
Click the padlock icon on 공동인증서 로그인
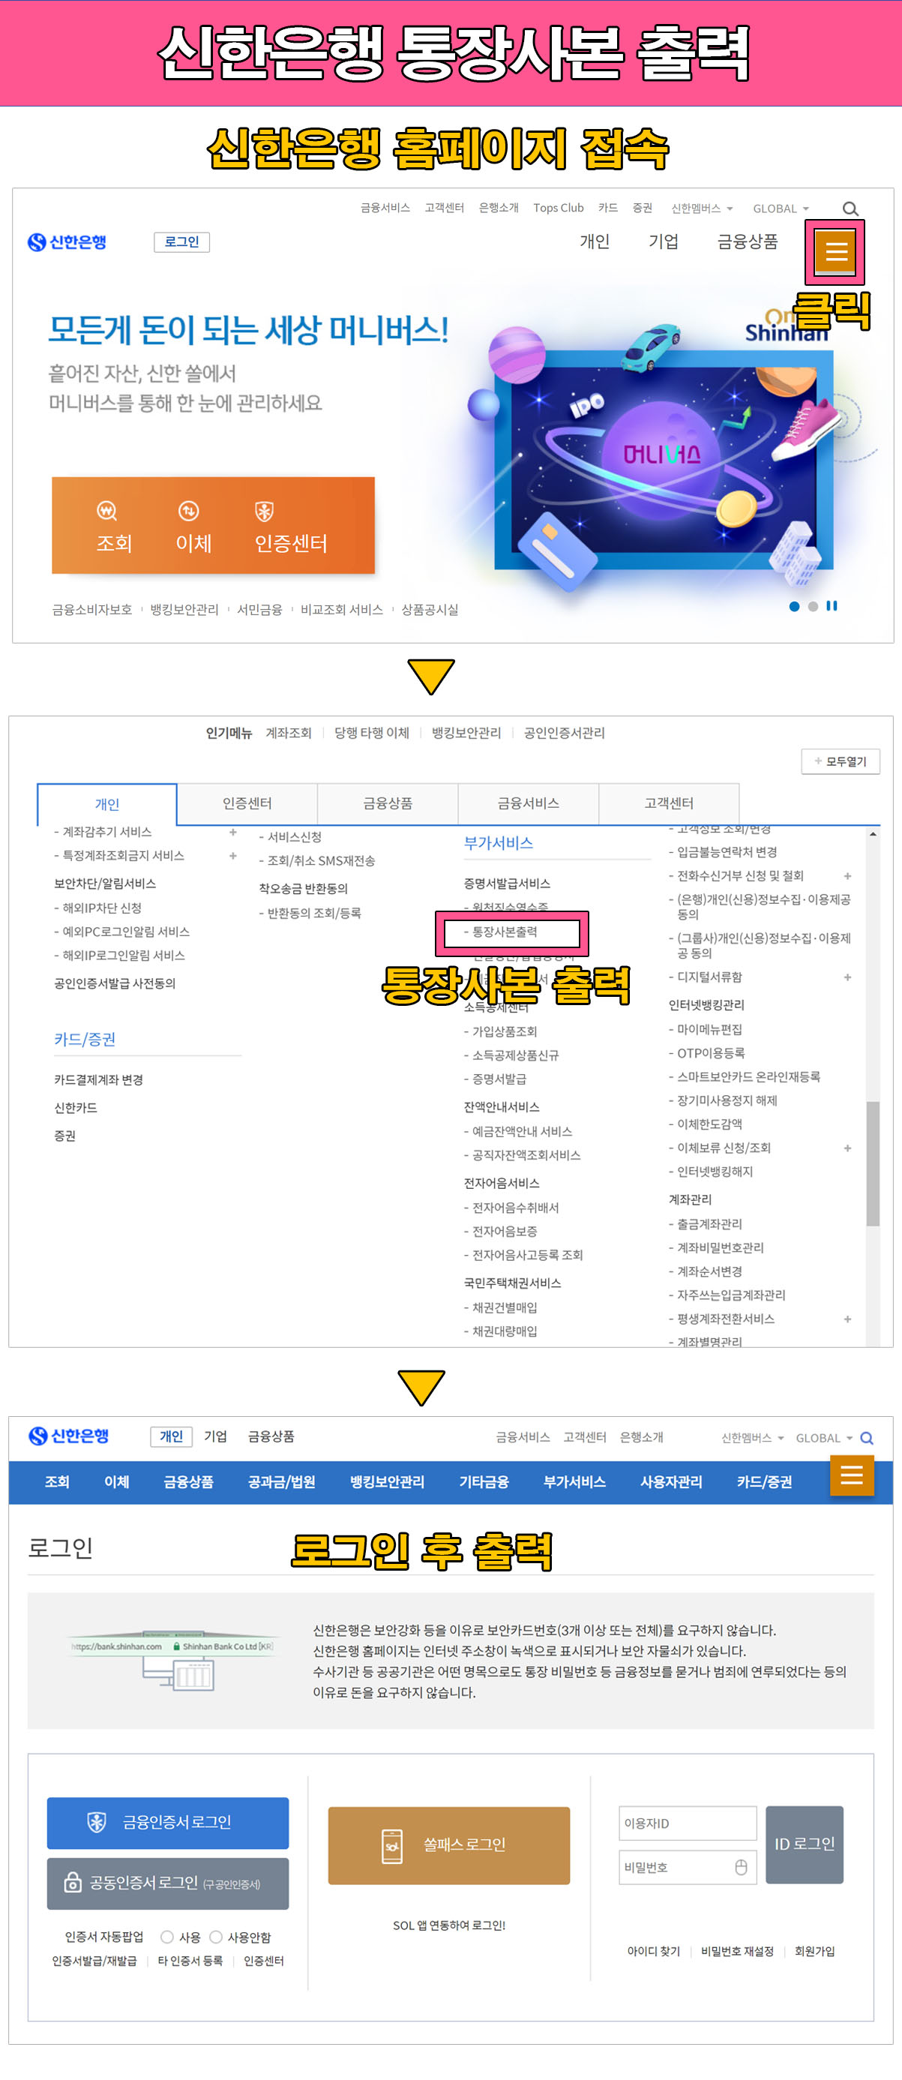pyautogui.click(x=73, y=1882)
